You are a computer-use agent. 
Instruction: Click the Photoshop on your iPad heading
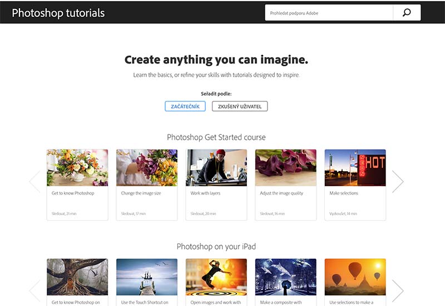216,246
